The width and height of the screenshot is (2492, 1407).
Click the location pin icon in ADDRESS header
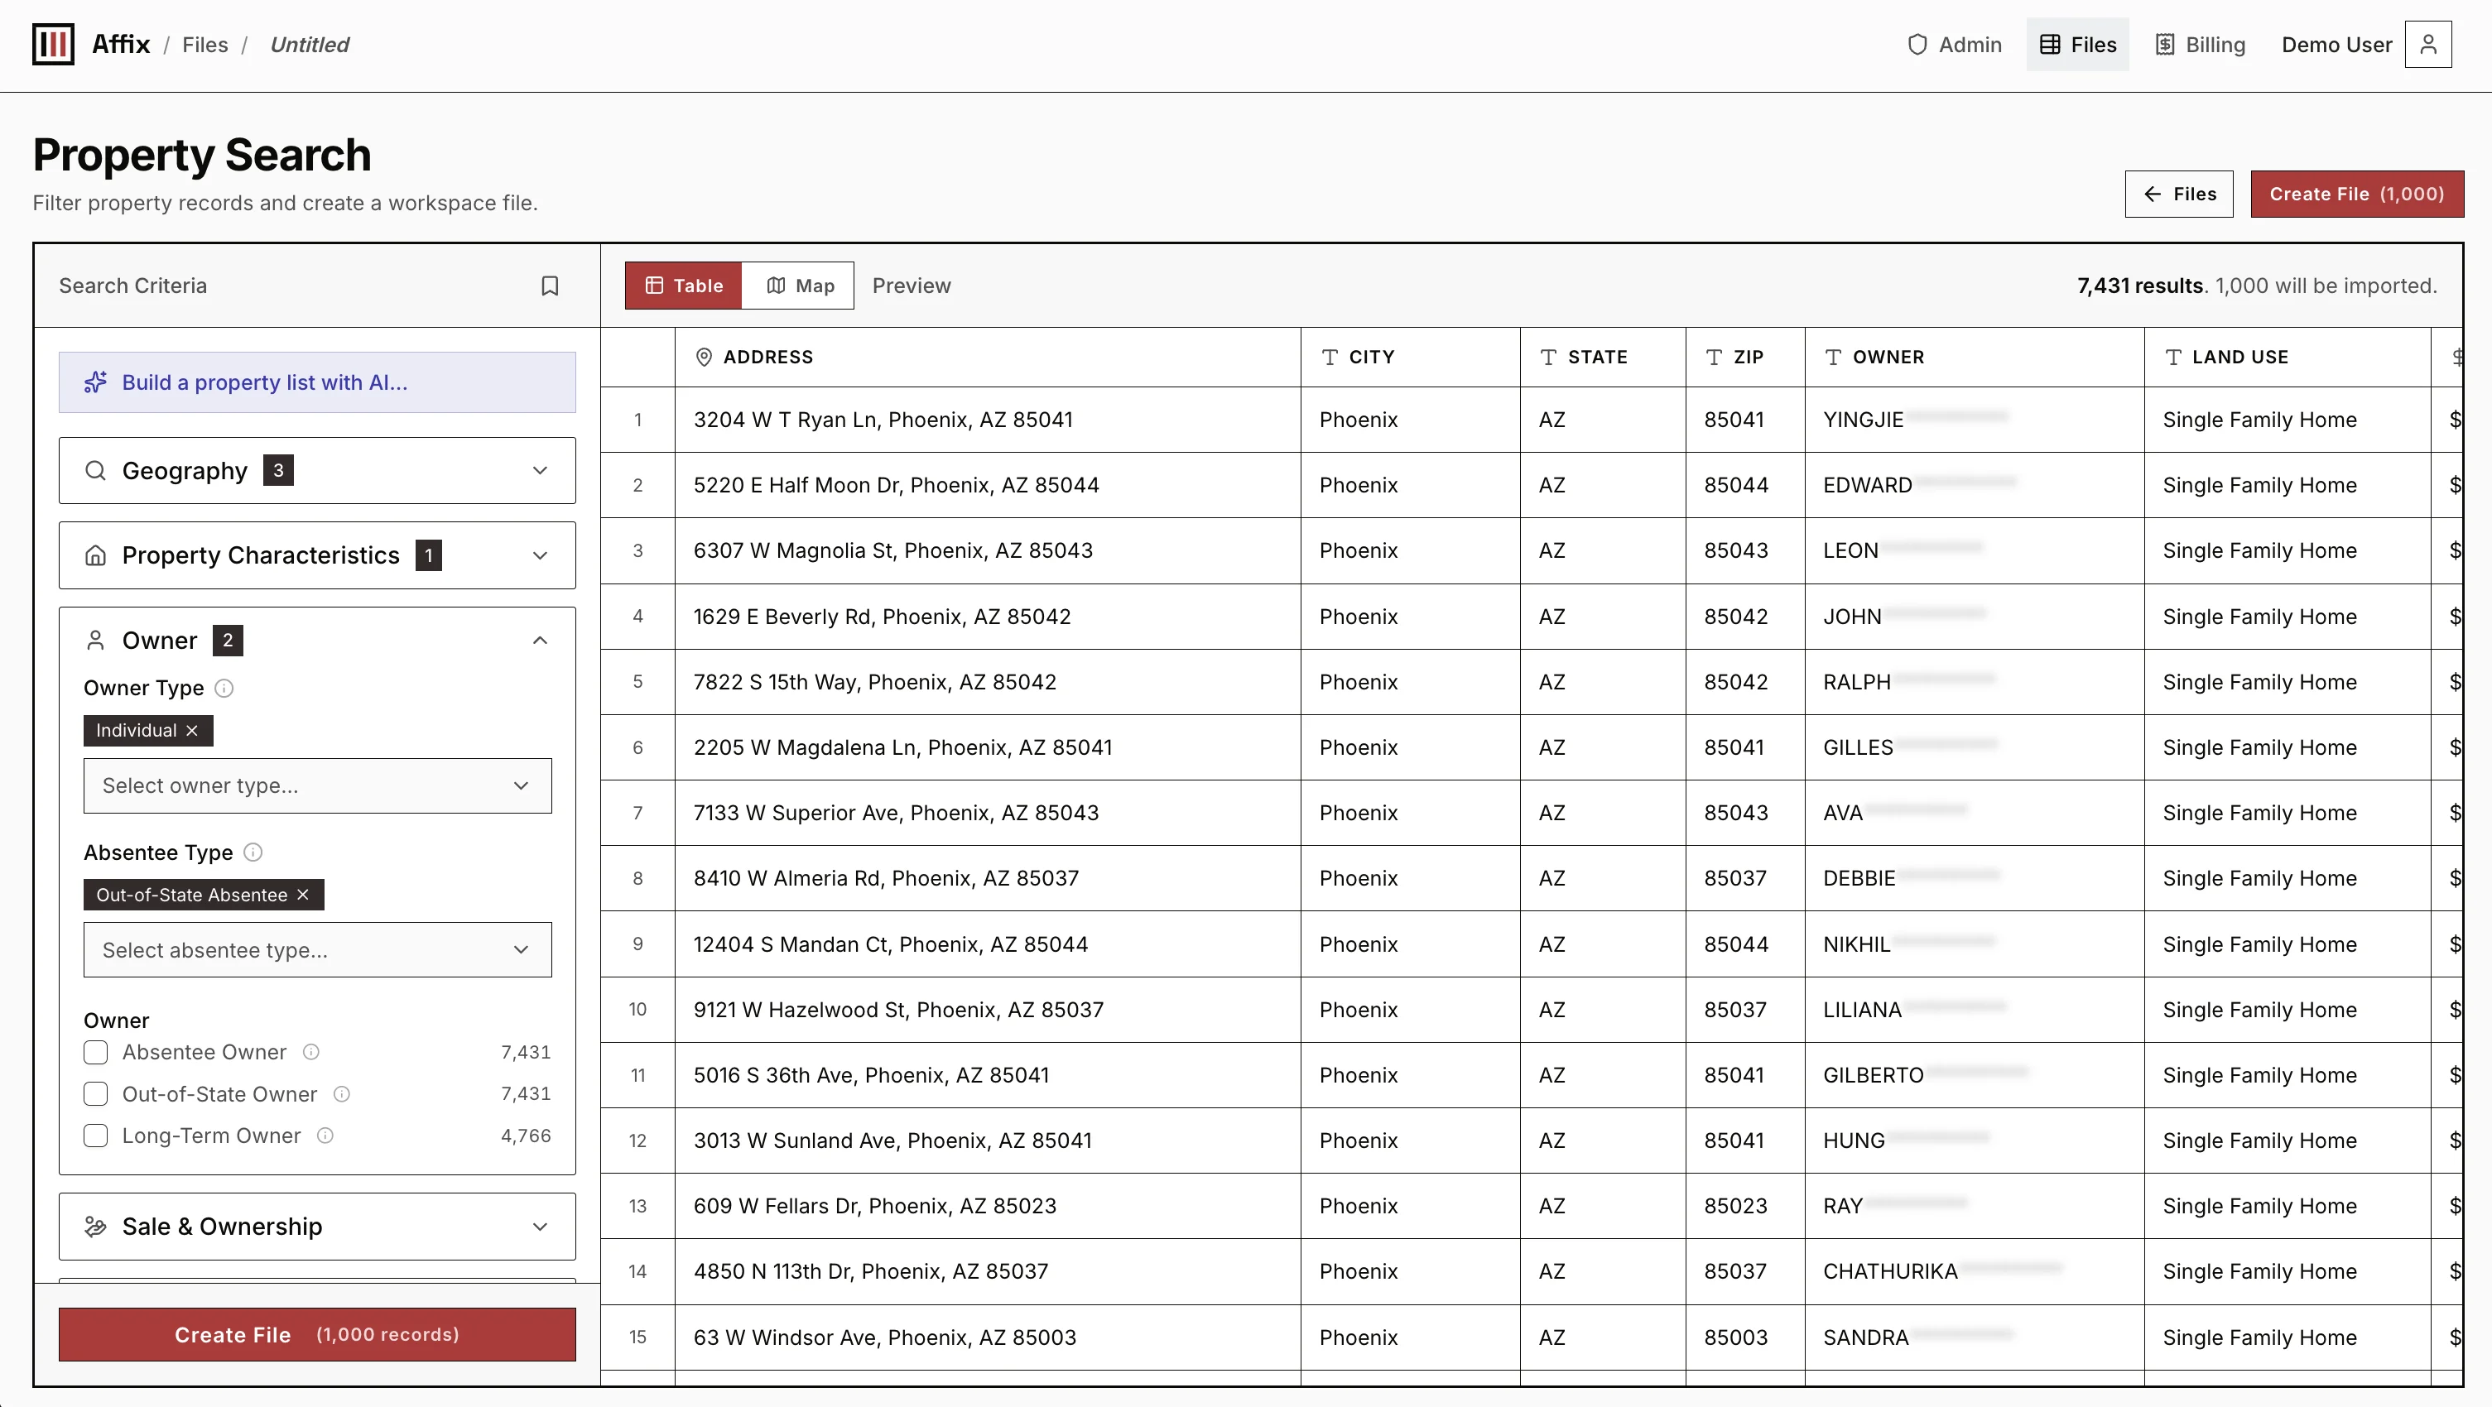(x=705, y=357)
